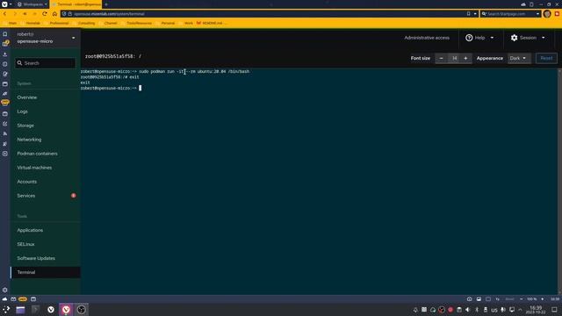Select the Terminal browser tab
Screen dimensions: 562x316
tap(76, 4)
